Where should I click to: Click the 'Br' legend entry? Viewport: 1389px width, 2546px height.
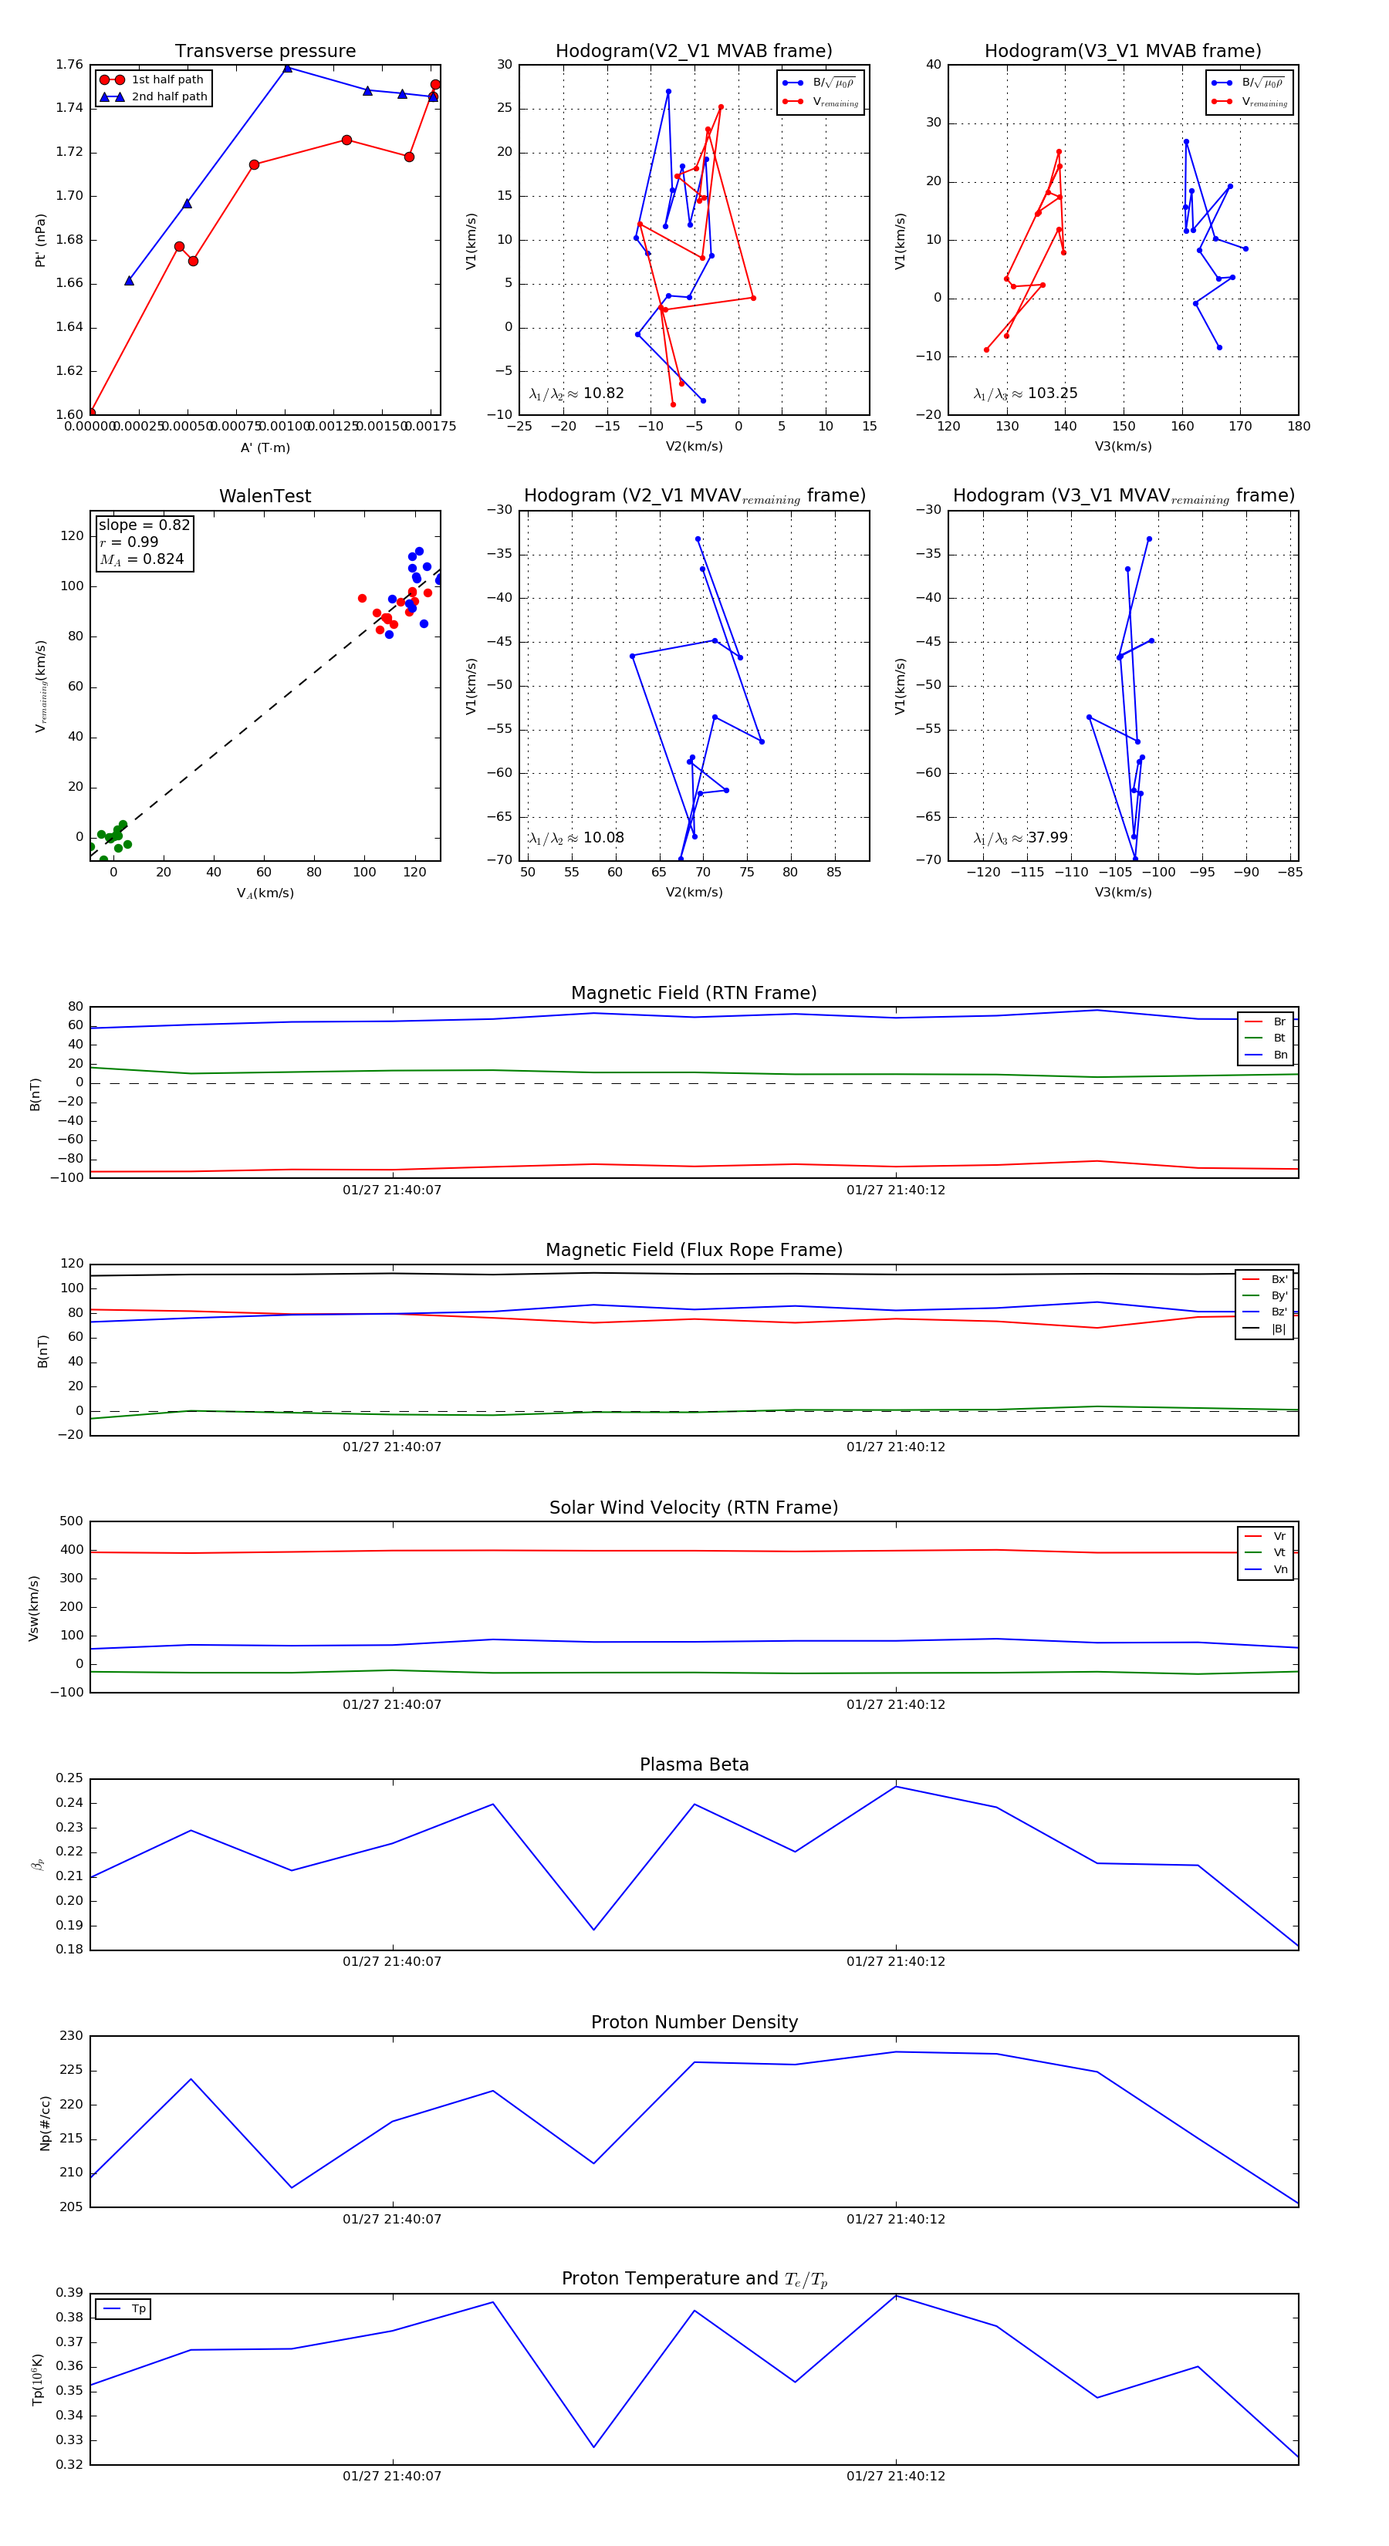(x=1266, y=1022)
